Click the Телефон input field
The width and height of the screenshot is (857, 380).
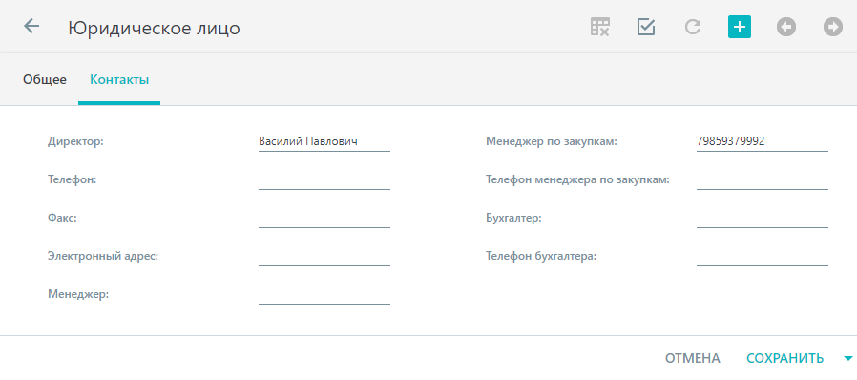(x=324, y=180)
